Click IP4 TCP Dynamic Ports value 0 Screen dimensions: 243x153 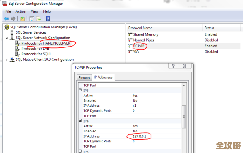(x=134, y=141)
